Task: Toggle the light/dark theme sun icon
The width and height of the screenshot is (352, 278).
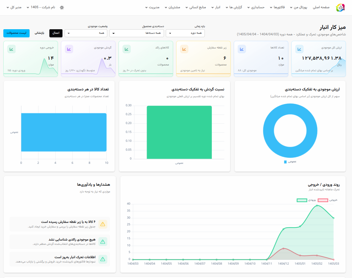Action: [x=62, y=7]
